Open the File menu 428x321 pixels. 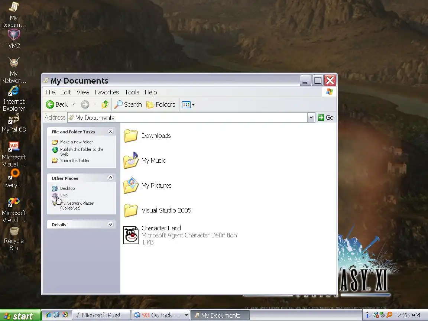(50, 92)
